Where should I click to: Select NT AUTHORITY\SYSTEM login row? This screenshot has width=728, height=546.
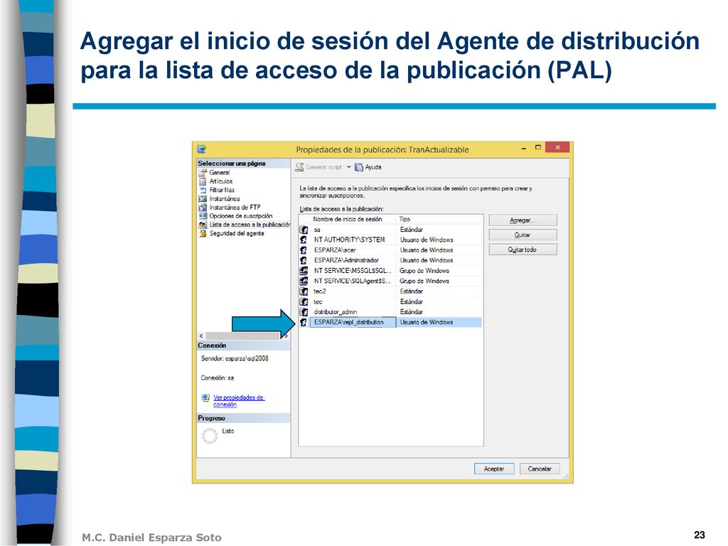[x=390, y=240]
